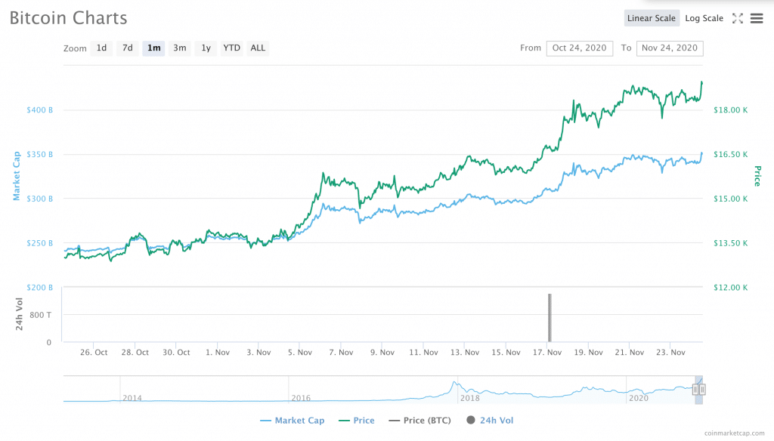
Task: Switch to Log Scale
Action: (x=704, y=18)
